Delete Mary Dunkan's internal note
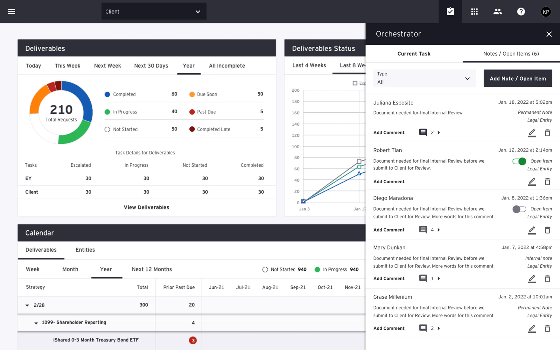 coord(547,279)
